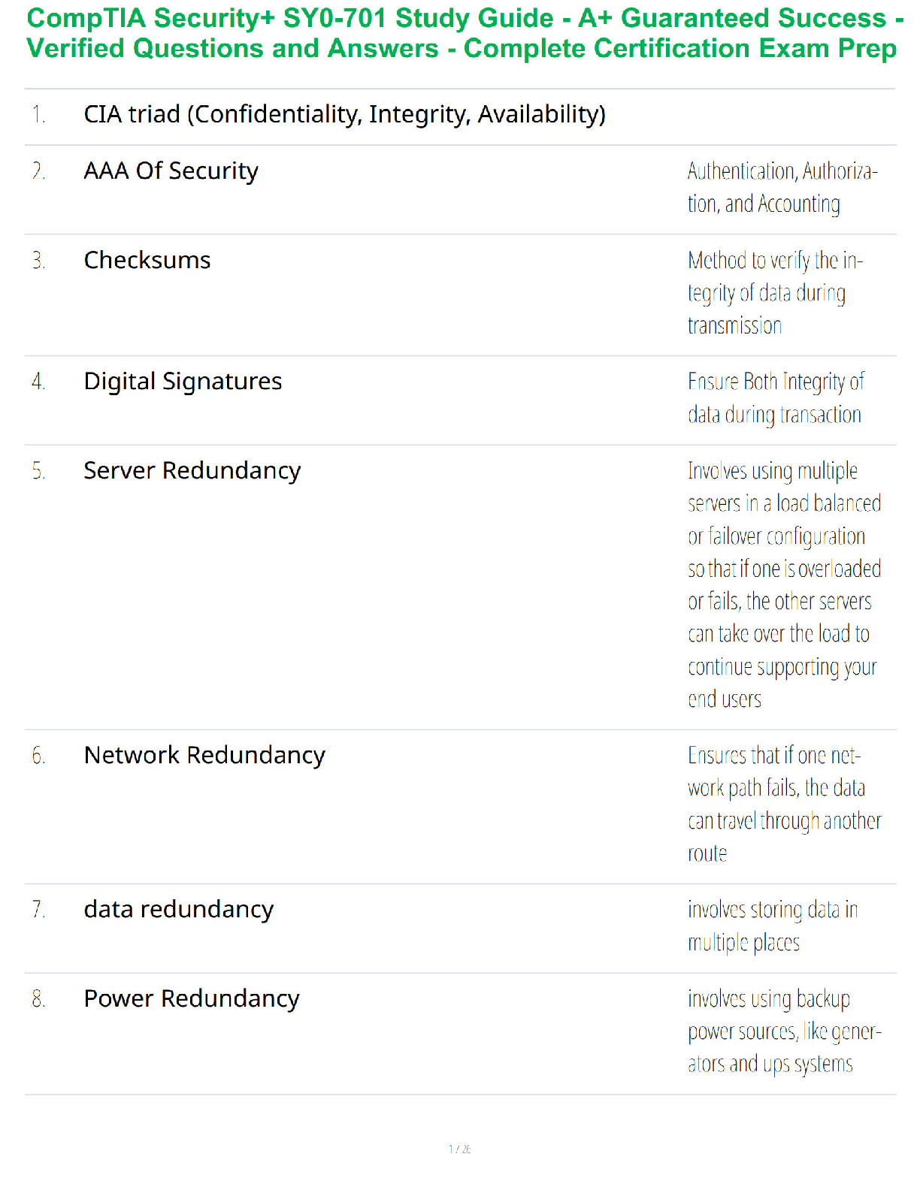
Task: Click the page number indicator 1 / 26
Action: [x=459, y=1149]
